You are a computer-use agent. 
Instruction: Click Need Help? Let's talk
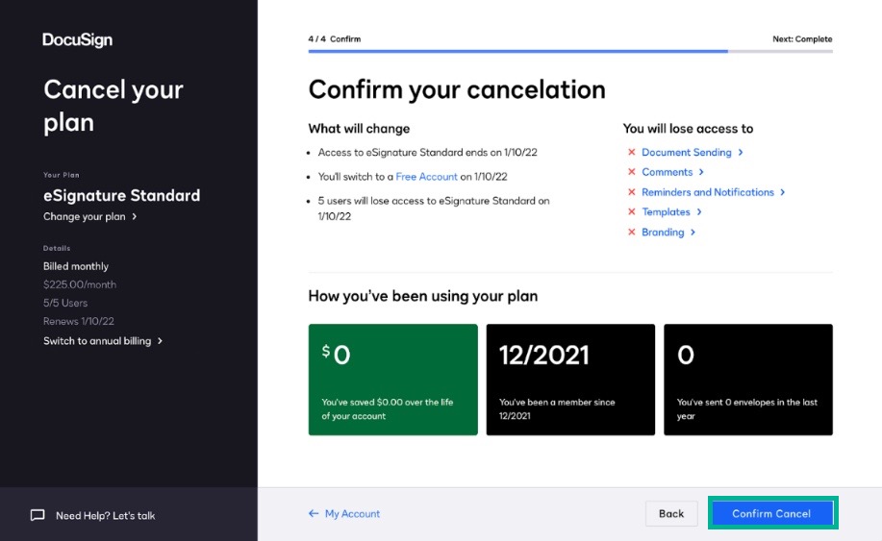[105, 516]
